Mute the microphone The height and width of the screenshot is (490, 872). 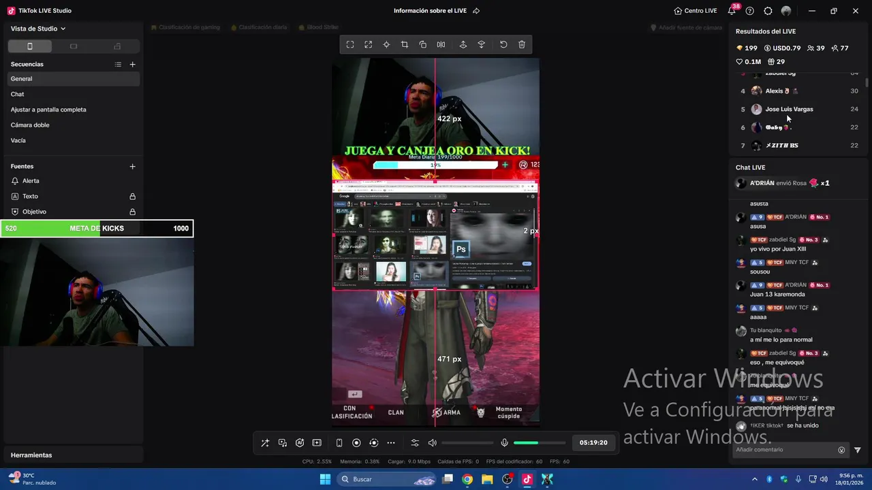tap(504, 443)
